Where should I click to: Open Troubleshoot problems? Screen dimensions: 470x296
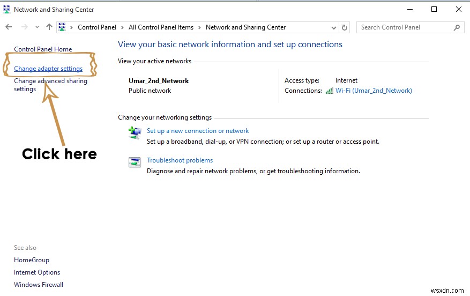click(x=180, y=160)
